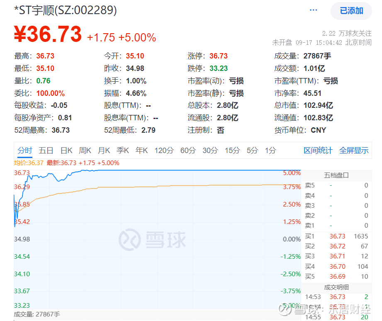Click the 市净率 value 45.51
Viewport: 382px width, 321px height.
[312, 93]
